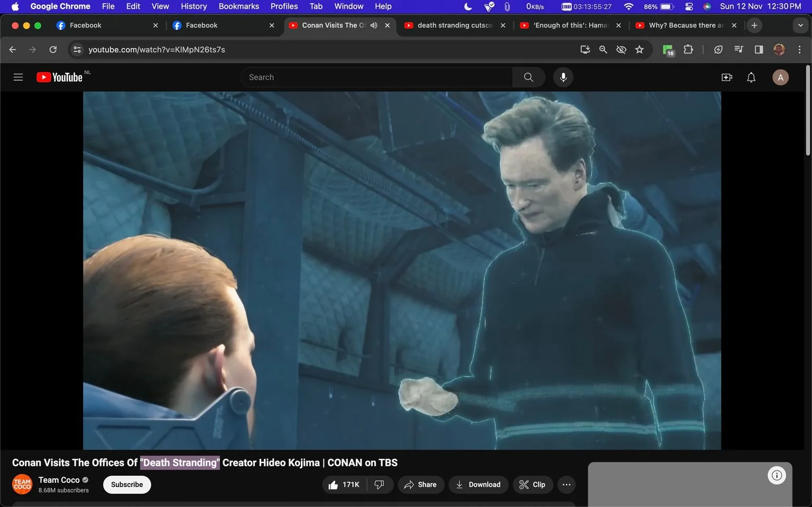
Task: Open the Profiles menu
Action: 284,6
